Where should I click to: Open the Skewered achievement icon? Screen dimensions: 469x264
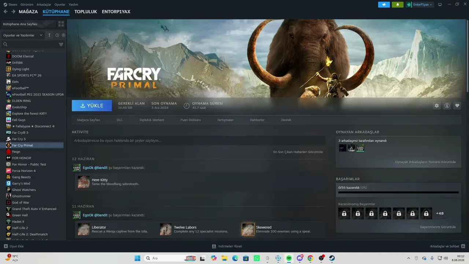[x=248, y=229]
